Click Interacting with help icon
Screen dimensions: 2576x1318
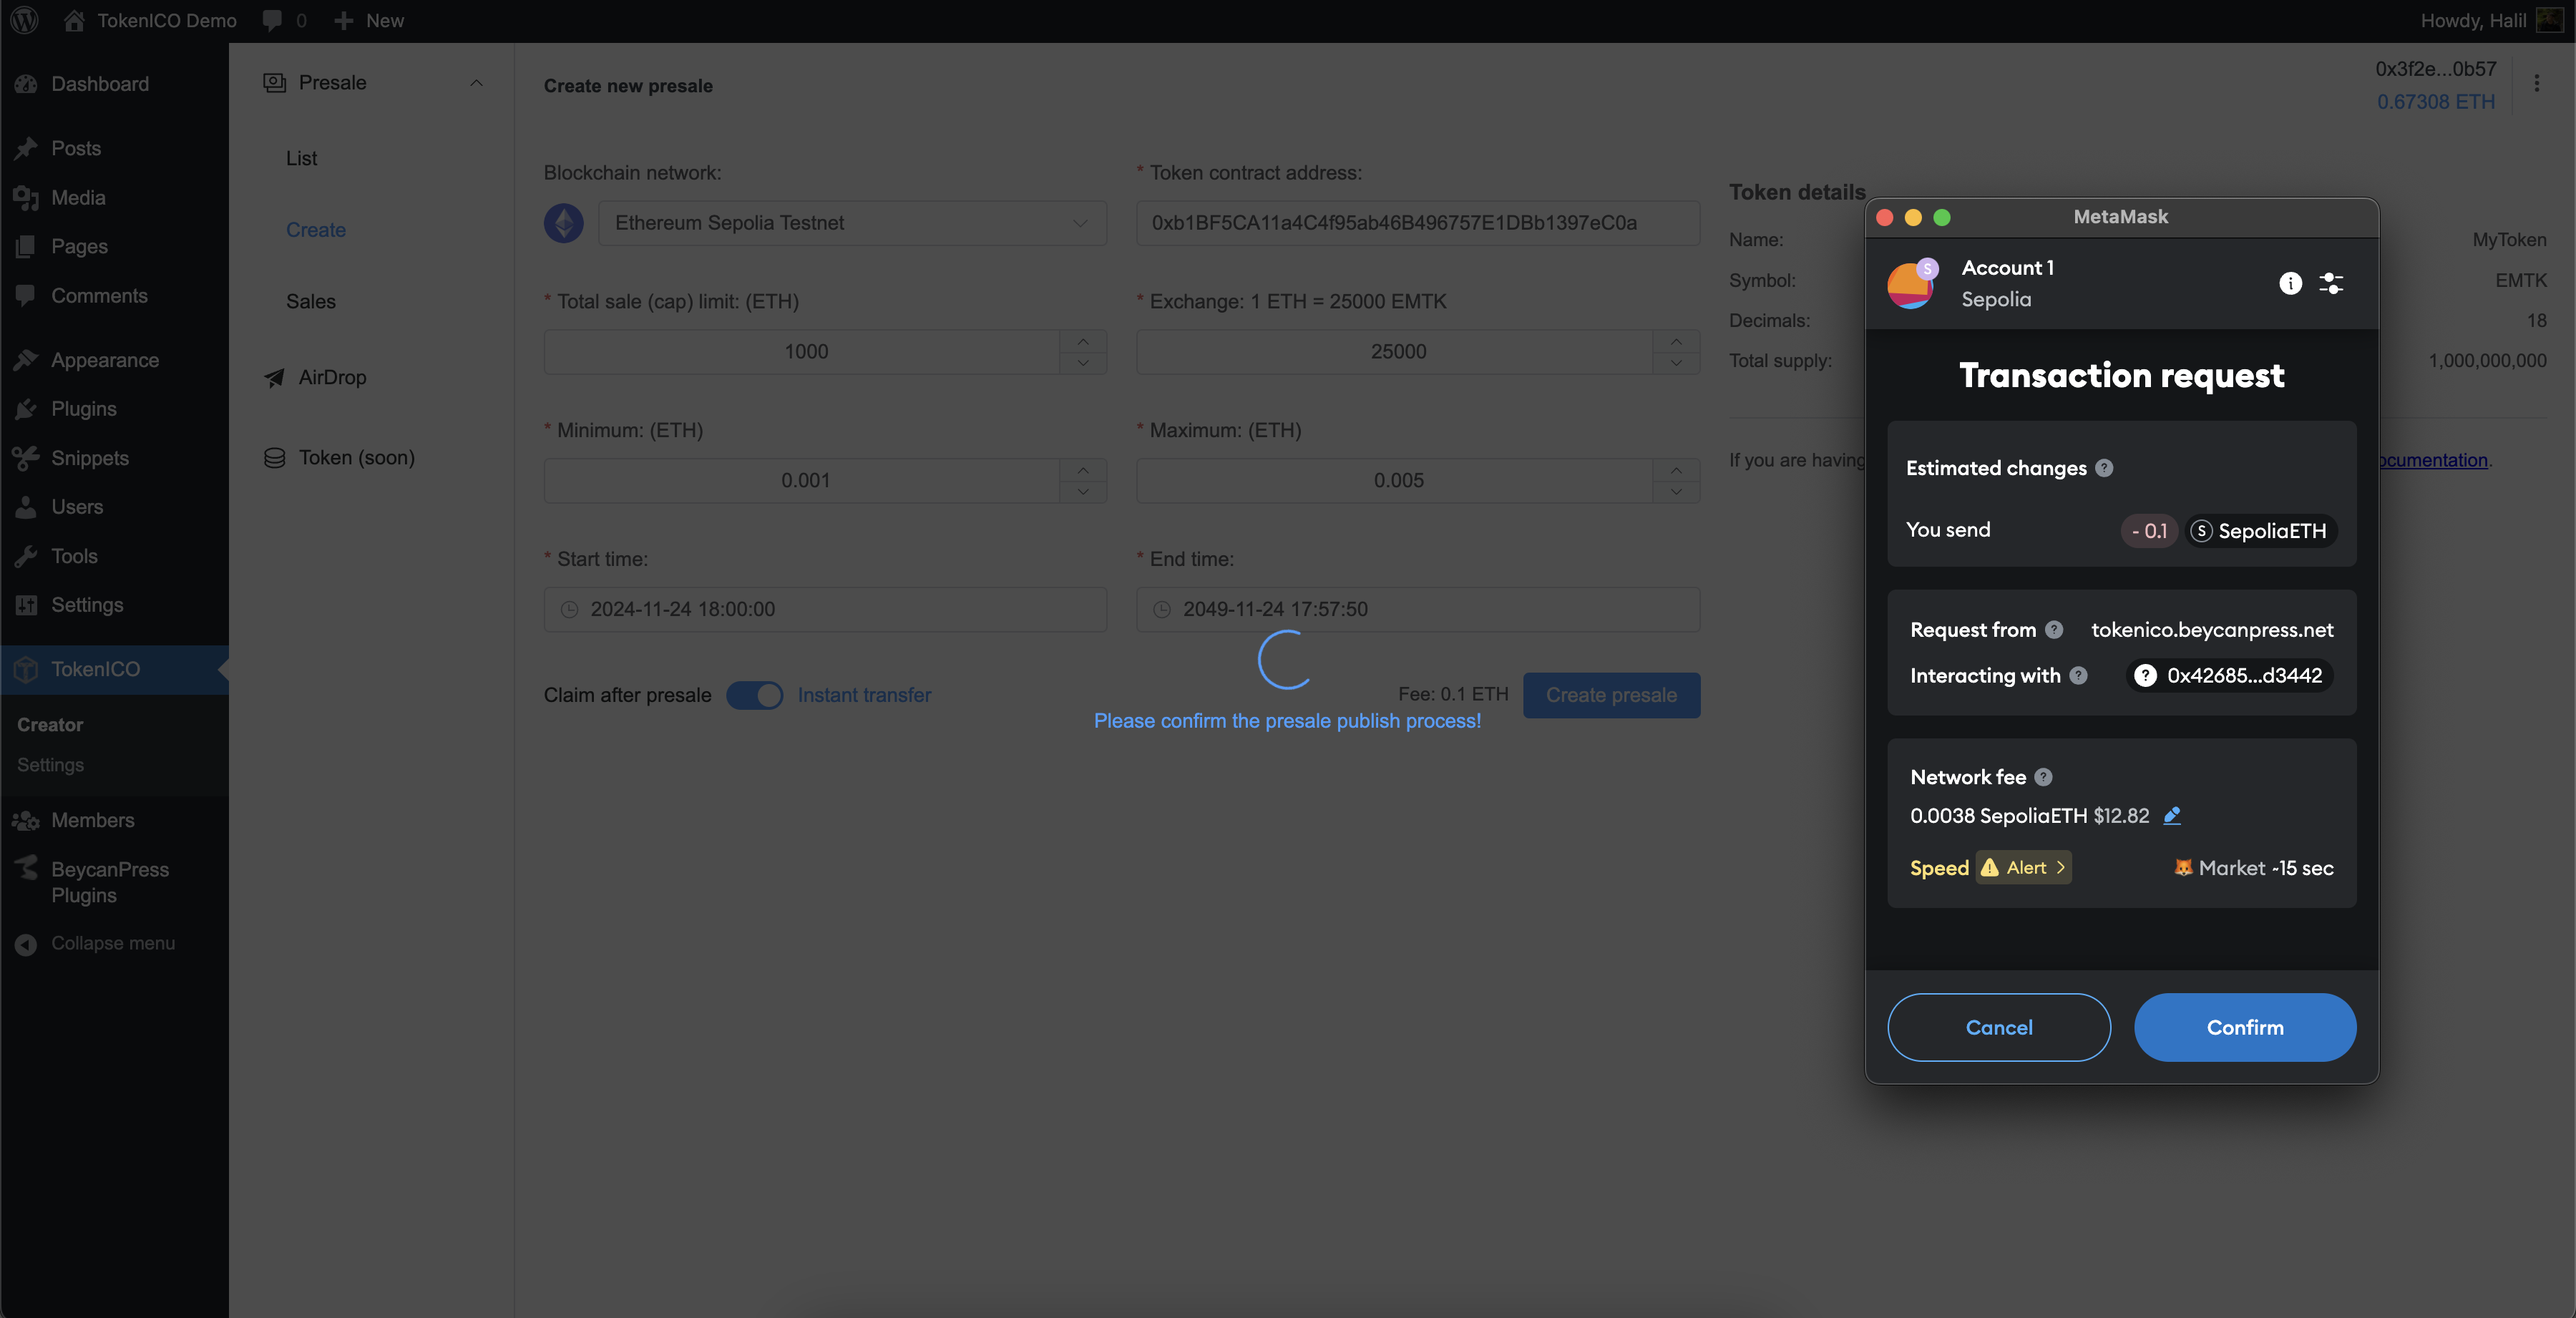pyautogui.click(x=2078, y=675)
